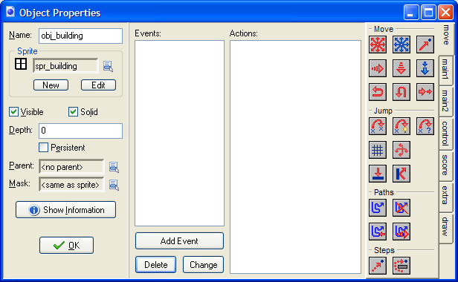Image resolution: width=458 pixels, height=282 pixels.
Task: Select the Move to Contact Position action
Action: pyautogui.click(x=378, y=174)
